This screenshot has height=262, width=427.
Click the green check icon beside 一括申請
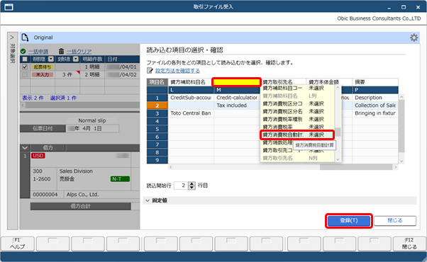(23, 52)
